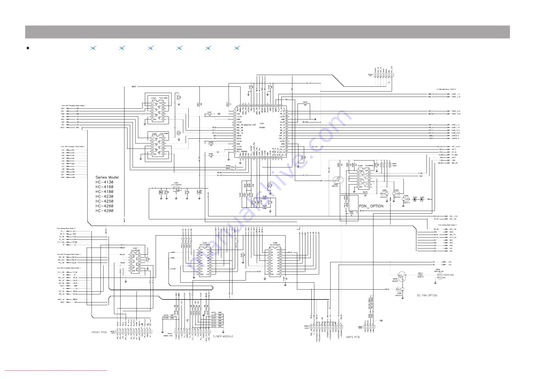Screen dimensions: 536x379
Task: Click the VOL_UP input label on left
Action: pos(61,280)
